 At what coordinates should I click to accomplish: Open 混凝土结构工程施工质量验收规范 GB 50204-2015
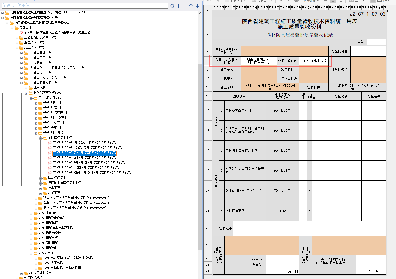point(77,203)
